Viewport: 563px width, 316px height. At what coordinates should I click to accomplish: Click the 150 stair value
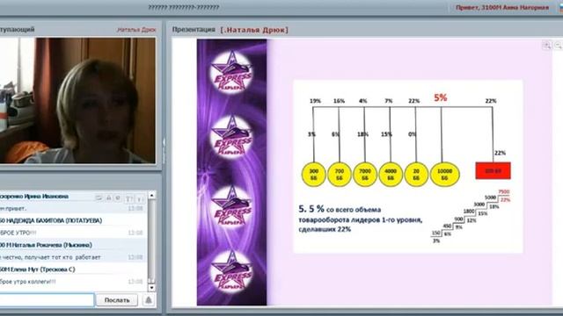(435, 233)
